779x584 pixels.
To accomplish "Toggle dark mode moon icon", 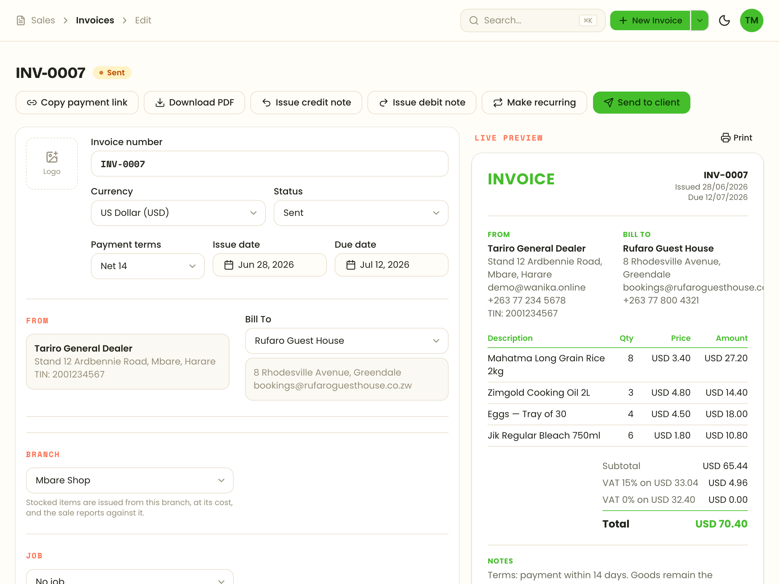I will point(724,20).
